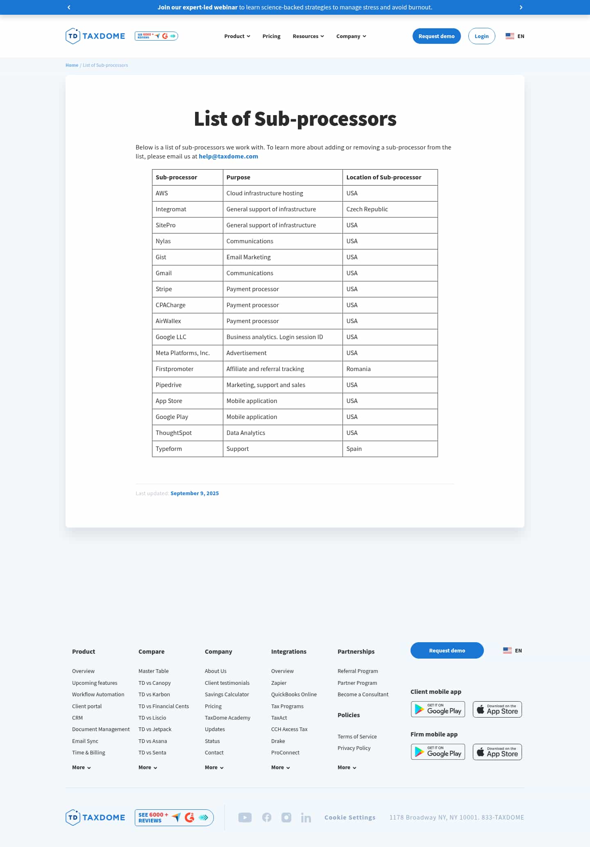Screen dimensions: 590x847
Task: Show next announcement banner arrow
Action: [x=521, y=7]
